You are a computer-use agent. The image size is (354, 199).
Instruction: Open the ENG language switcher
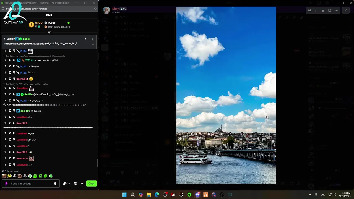323,195
